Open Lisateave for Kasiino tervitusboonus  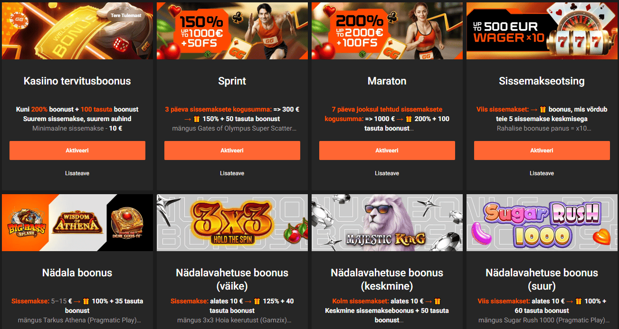[x=77, y=173]
